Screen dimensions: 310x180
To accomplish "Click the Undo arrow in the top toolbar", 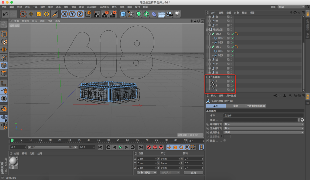I will (6, 14).
